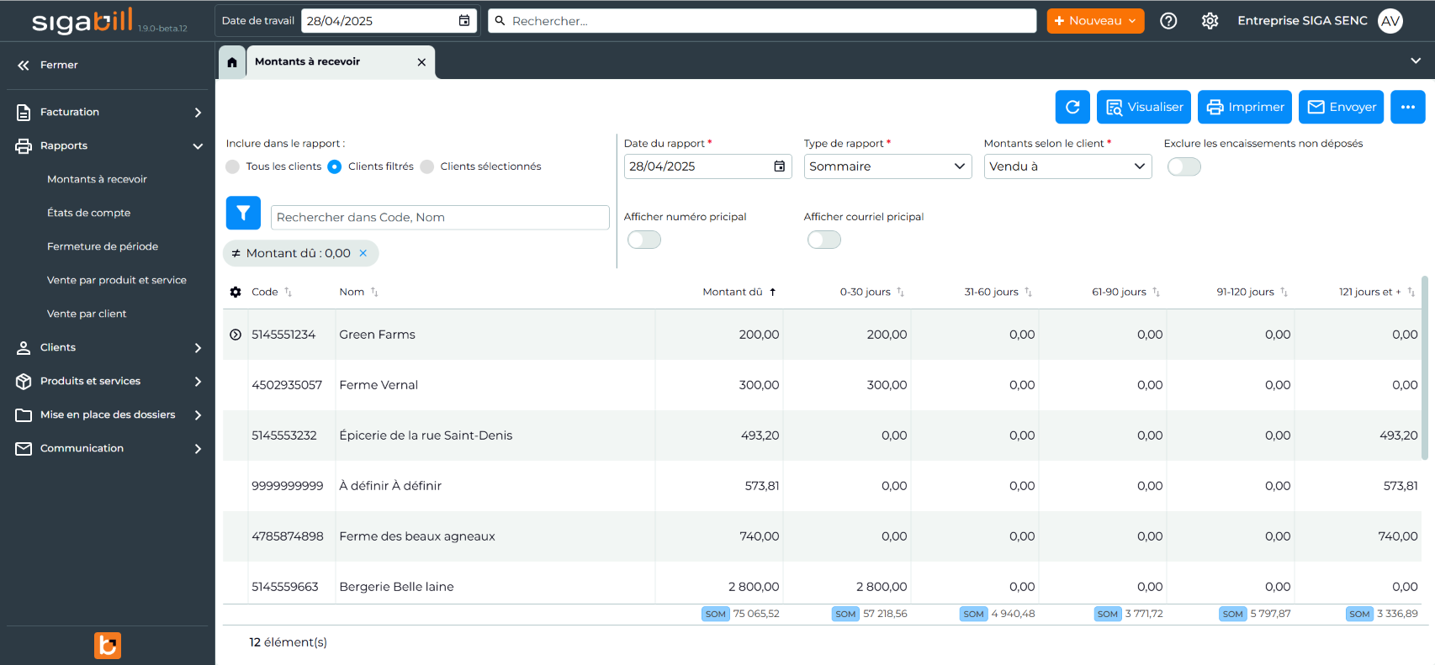Collapse sidebar with Fermer double chevron
Screen dimensions: 1435x665
[x=24, y=65]
